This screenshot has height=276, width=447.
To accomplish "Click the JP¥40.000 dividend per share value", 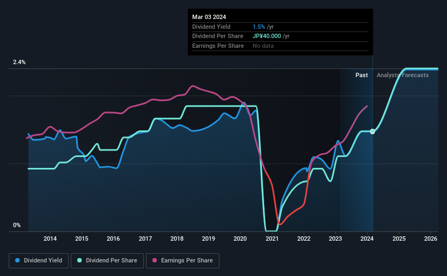I will coord(267,36).
